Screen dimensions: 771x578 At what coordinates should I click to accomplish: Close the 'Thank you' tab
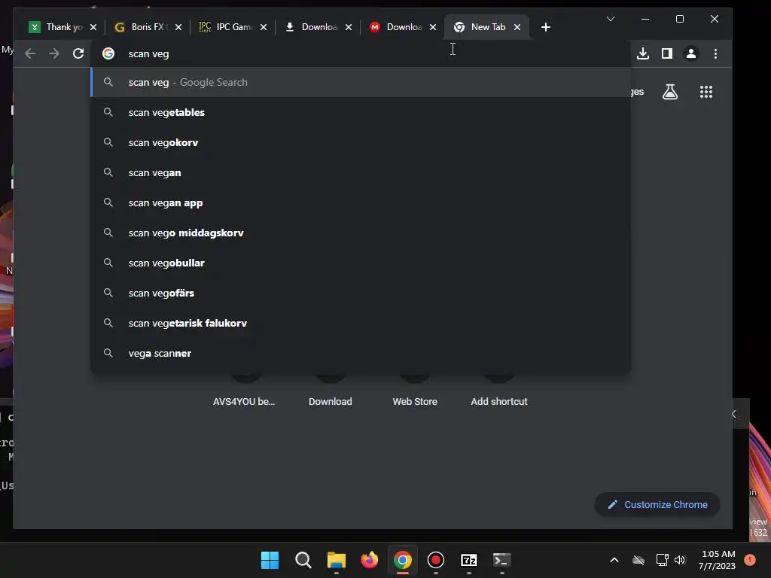pos(93,27)
